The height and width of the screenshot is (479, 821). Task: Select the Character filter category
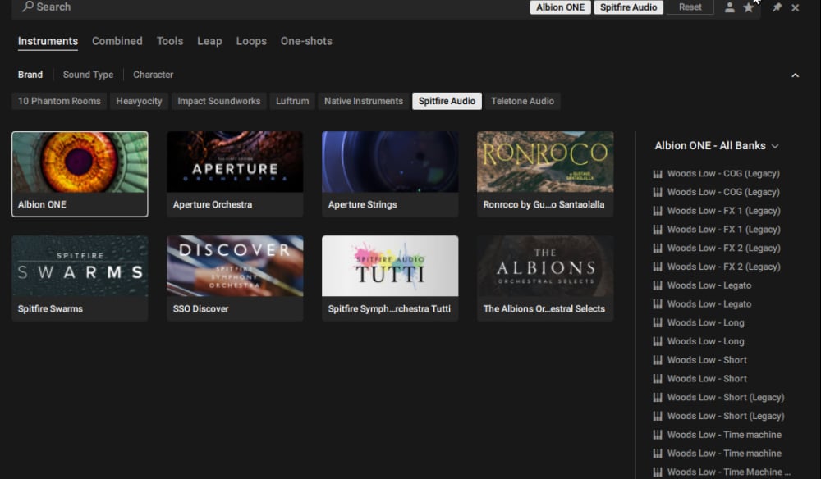(153, 75)
